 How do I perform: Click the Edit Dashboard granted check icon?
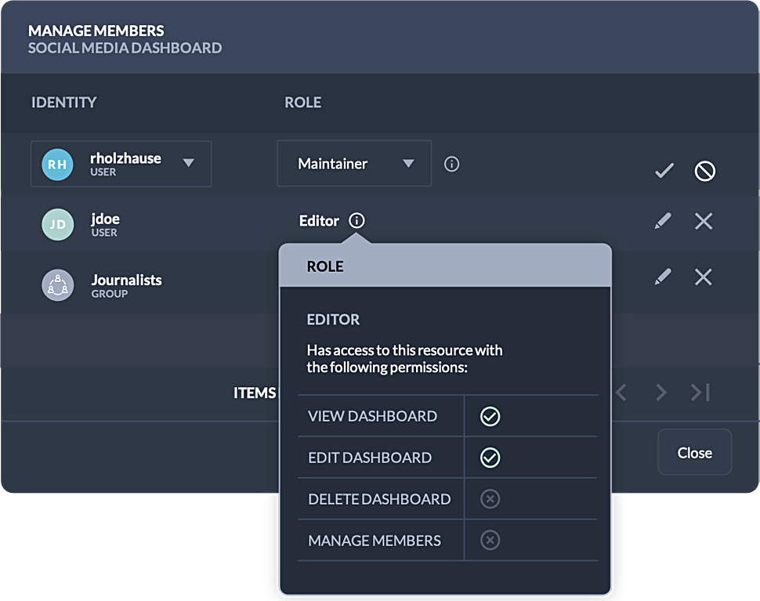tap(490, 458)
